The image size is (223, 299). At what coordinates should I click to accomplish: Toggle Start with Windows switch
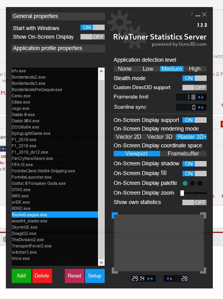(93, 27)
